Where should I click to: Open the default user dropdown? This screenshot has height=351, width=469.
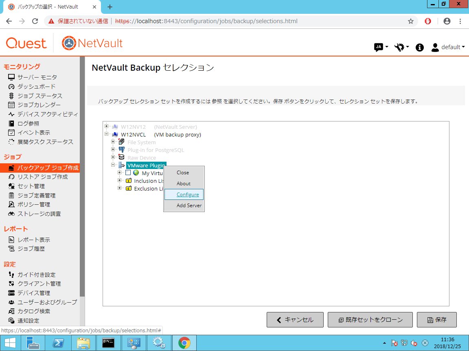(x=448, y=47)
